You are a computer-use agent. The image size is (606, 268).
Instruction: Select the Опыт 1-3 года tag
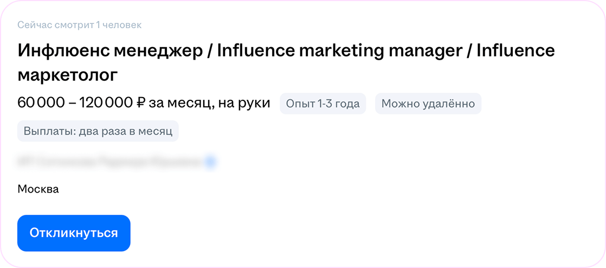pos(323,104)
